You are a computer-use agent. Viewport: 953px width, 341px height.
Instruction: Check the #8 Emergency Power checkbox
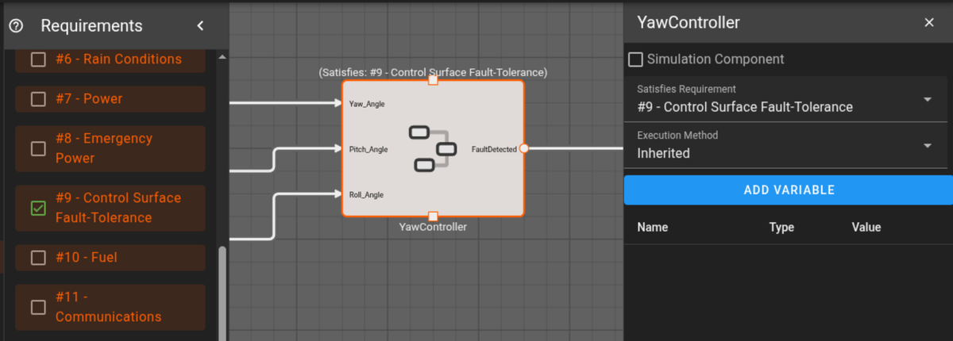click(x=38, y=148)
